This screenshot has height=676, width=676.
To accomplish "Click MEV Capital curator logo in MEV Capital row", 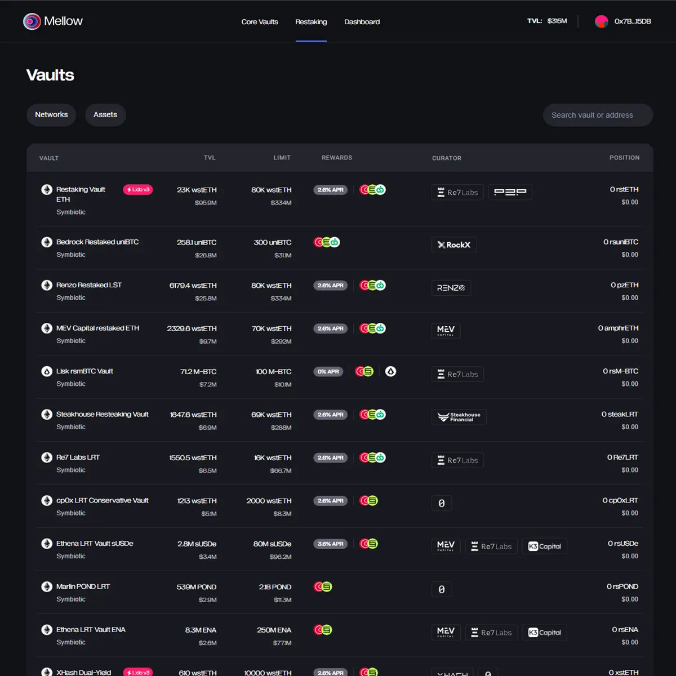I will pyautogui.click(x=446, y=331).
